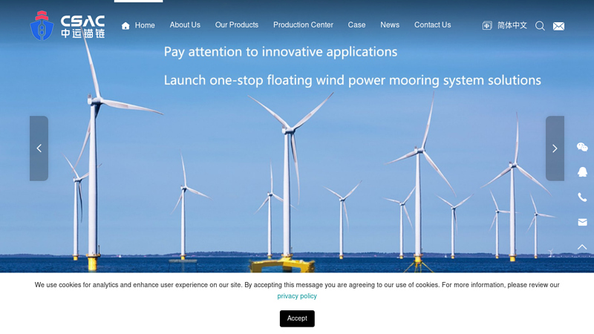Show previous banner slide
This screenshot has height=334, width=594.
39,148
